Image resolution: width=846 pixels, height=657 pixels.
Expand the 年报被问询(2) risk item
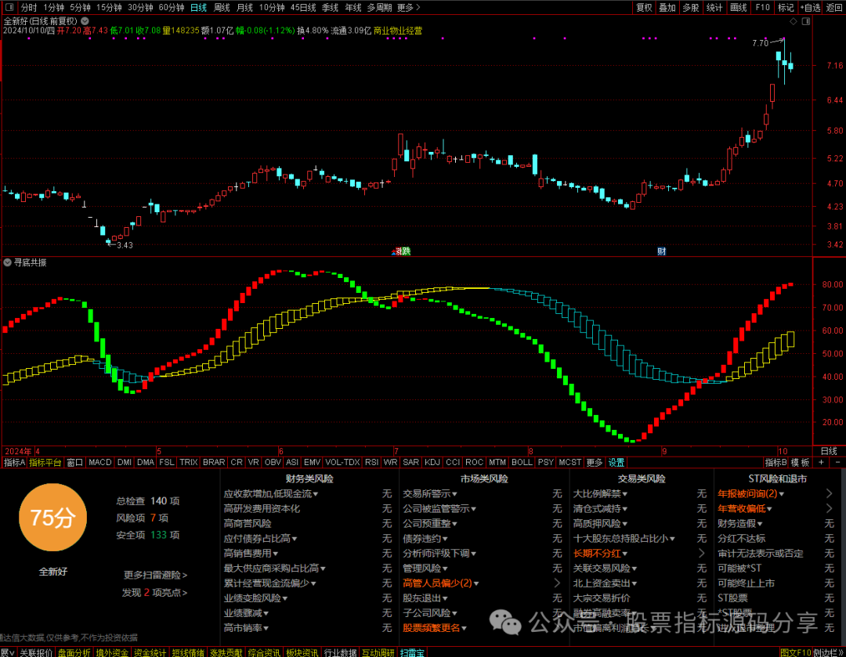750,493
